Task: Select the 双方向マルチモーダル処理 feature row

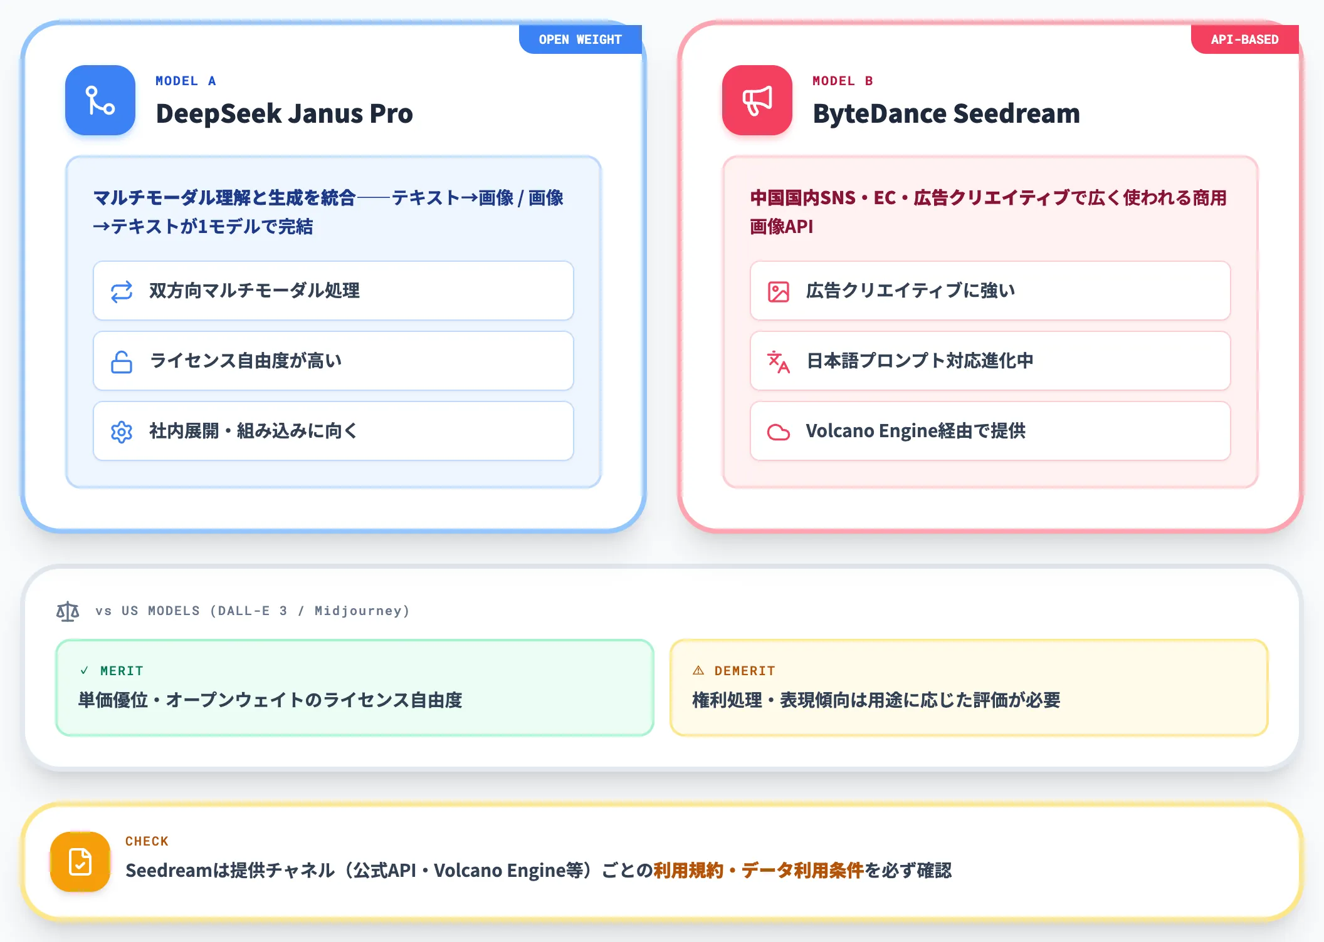Action: pyautogui.click(x=334, y=291)
